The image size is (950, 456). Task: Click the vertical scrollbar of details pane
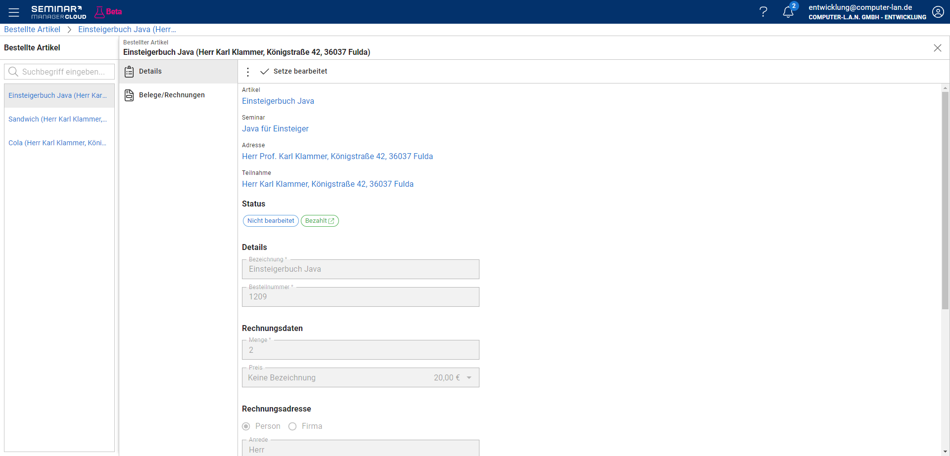pos(945,200)
